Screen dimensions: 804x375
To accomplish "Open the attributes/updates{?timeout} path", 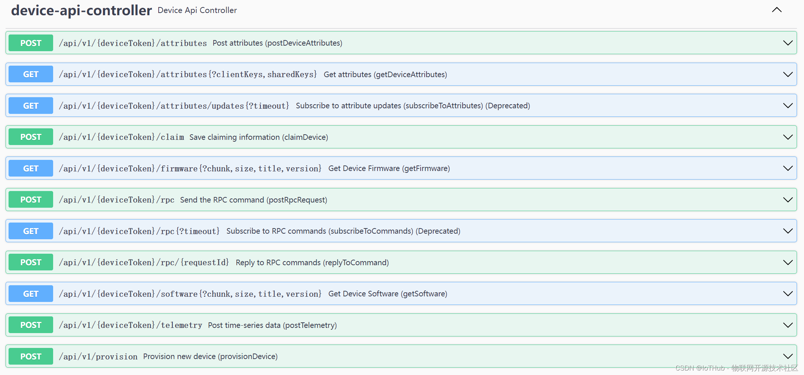I will (x=174, y=106).
